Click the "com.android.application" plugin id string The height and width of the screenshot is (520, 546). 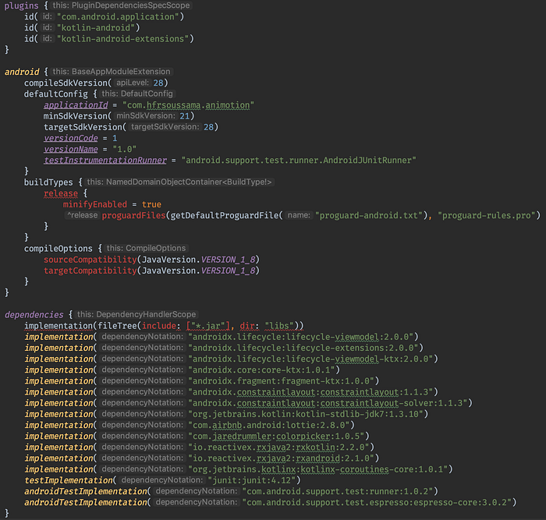(118, 16)
